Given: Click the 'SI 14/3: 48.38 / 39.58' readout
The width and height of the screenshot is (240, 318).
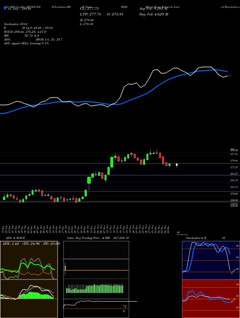Looking at the screenshot, I should pyautogui.click(x=37, y=28).
